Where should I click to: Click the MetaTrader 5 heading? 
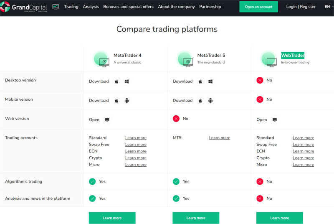[x=211, y=56]
